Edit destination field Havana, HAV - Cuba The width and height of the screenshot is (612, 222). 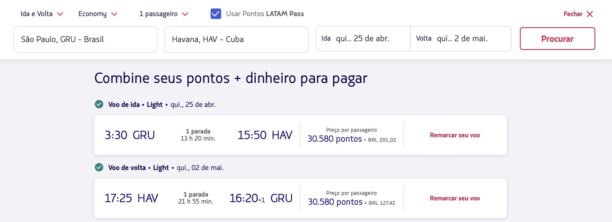236,39
